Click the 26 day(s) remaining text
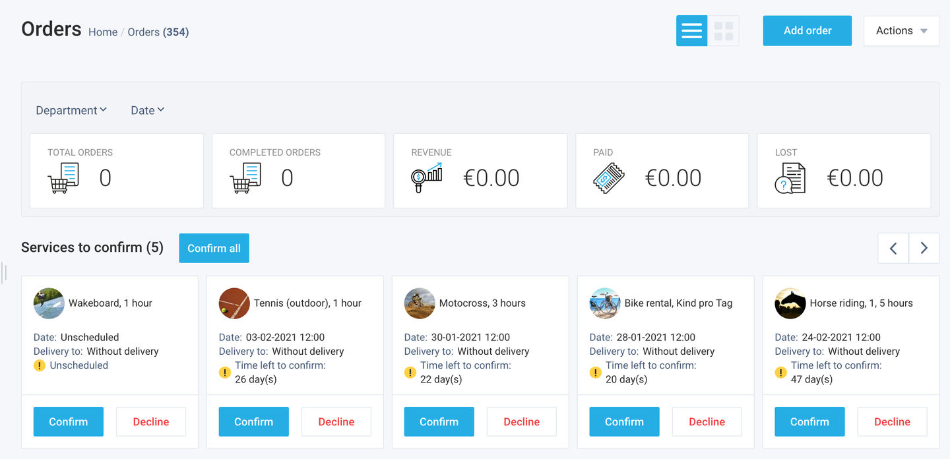 click(x=256, y=379)
